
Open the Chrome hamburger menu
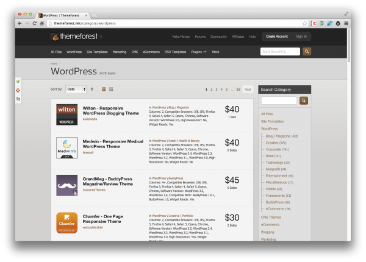pyautogui.click(x=346, y=23)
